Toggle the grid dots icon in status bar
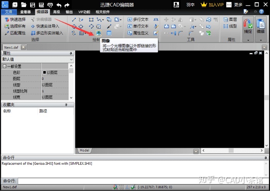Screen dimensions: 270x191 coord(121,187)
